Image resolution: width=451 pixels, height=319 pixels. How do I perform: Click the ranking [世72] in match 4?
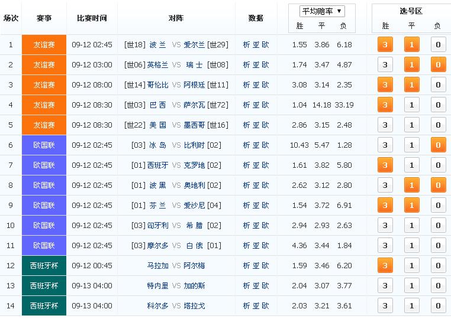pyautogui.click(x=218, y=105)
